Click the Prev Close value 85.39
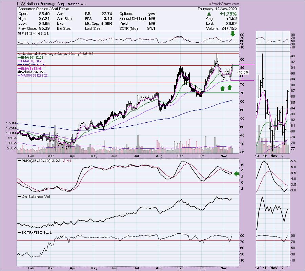The height and width of the screenshot is (271, 305). pos(44,28)
